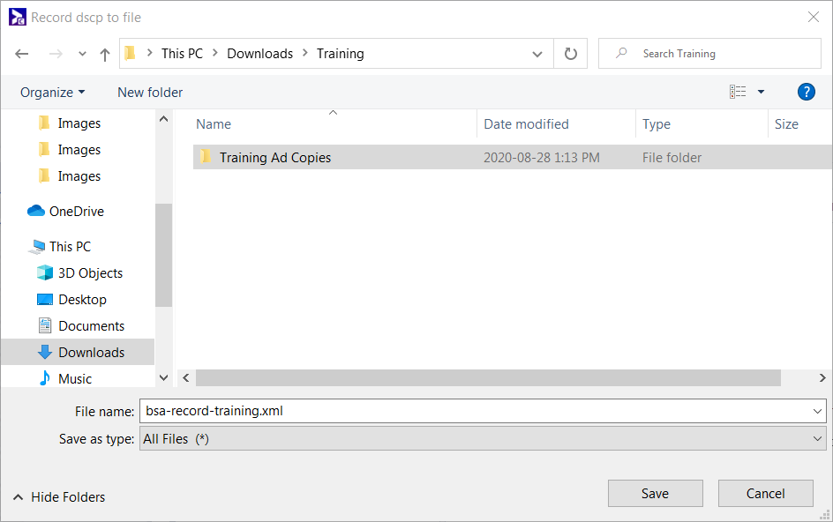This screenshot has width=833, height=522.
Task: Expand the Organize dropdown menu
Action: click(51, 92)
